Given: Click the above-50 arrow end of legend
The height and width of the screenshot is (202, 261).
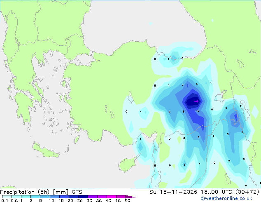Looking at the screenshot, I should coord(130,197).
